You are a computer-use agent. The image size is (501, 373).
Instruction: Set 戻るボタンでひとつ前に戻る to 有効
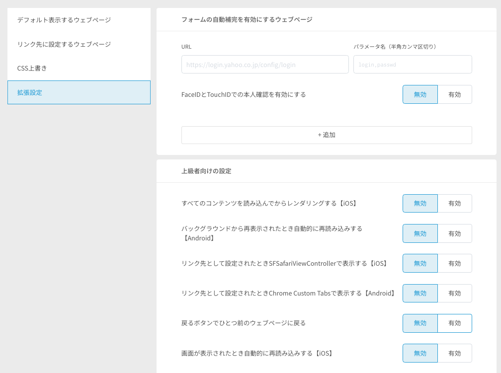tap(455, 323)
